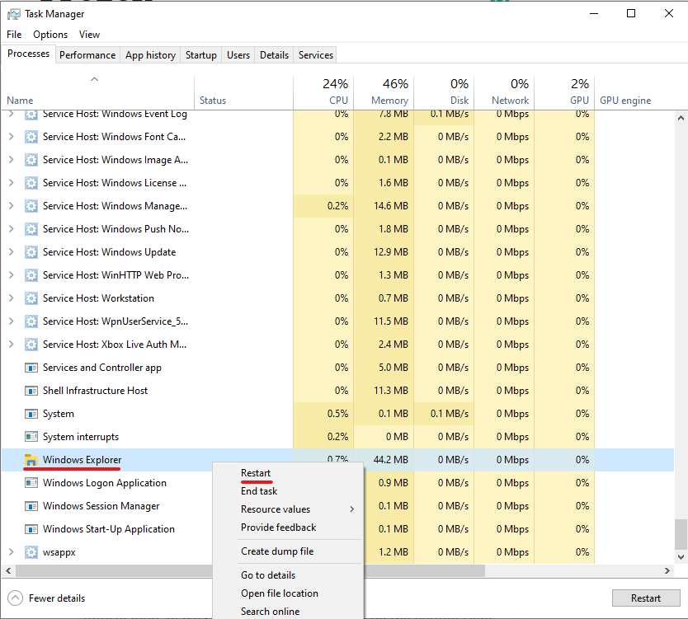Screen dimensions: 688x619
Task: Click the Windows Logon Application icon
Action: coord(31,483)
